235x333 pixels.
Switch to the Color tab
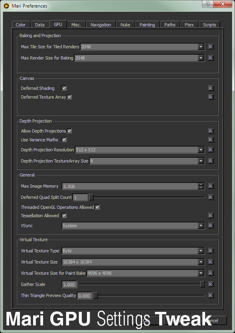21,25
